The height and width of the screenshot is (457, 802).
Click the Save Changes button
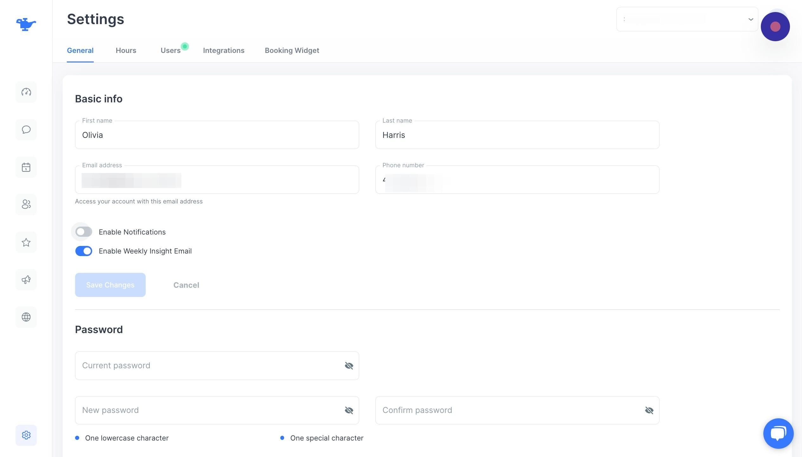click(x=110, y=285)
